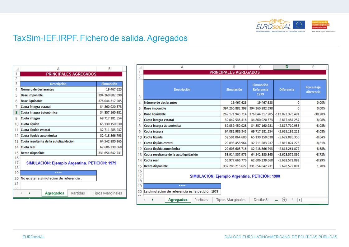Viewport: 349px width, 247px height.
Task: Select all cells corner in left spreadsheet
Action: (17, 69)
